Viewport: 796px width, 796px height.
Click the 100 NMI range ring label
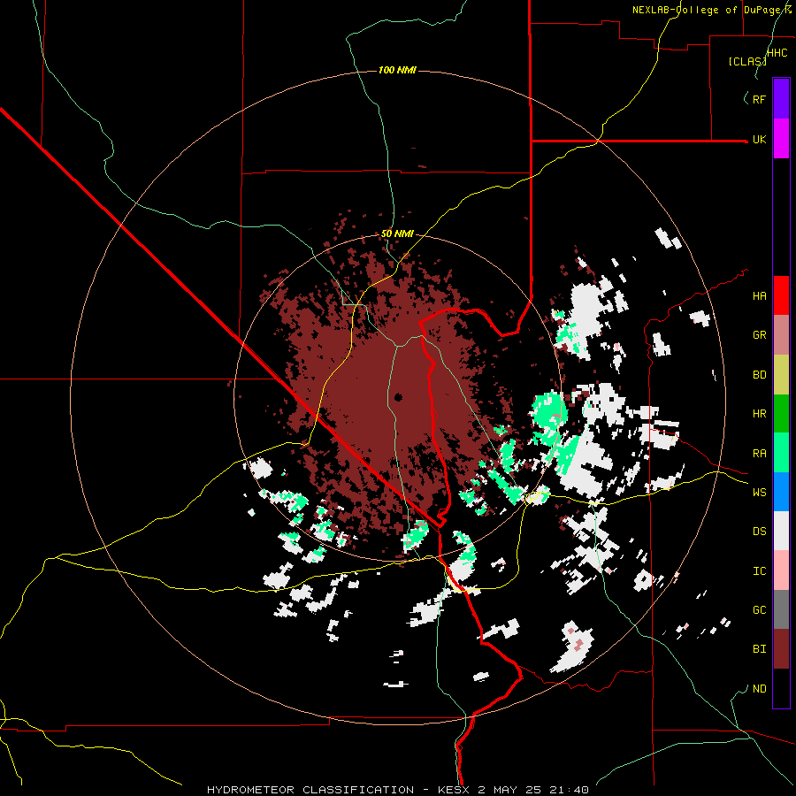coord(397,70)
